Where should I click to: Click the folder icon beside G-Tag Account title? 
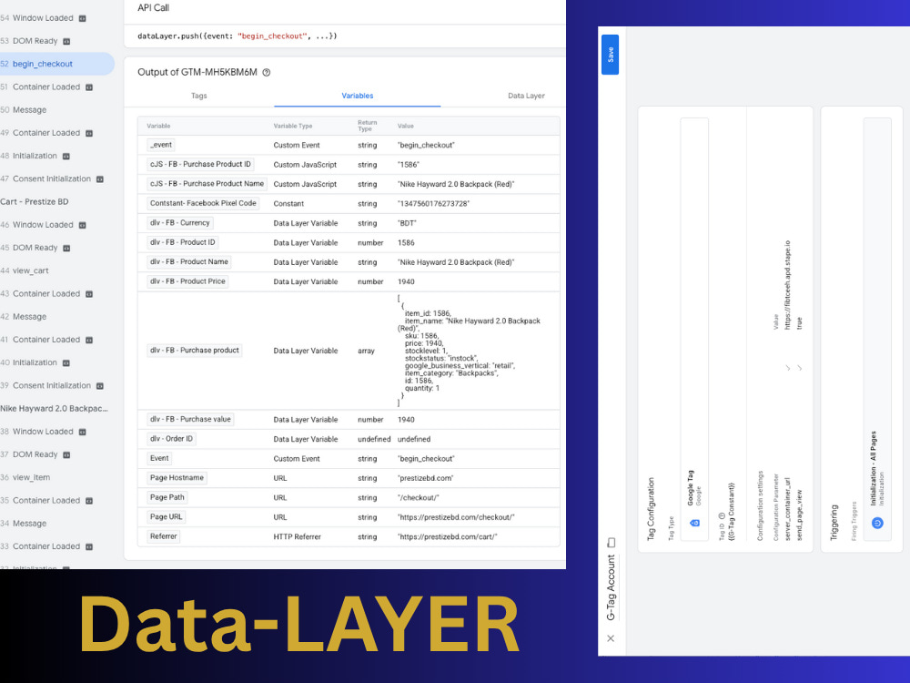612,543
